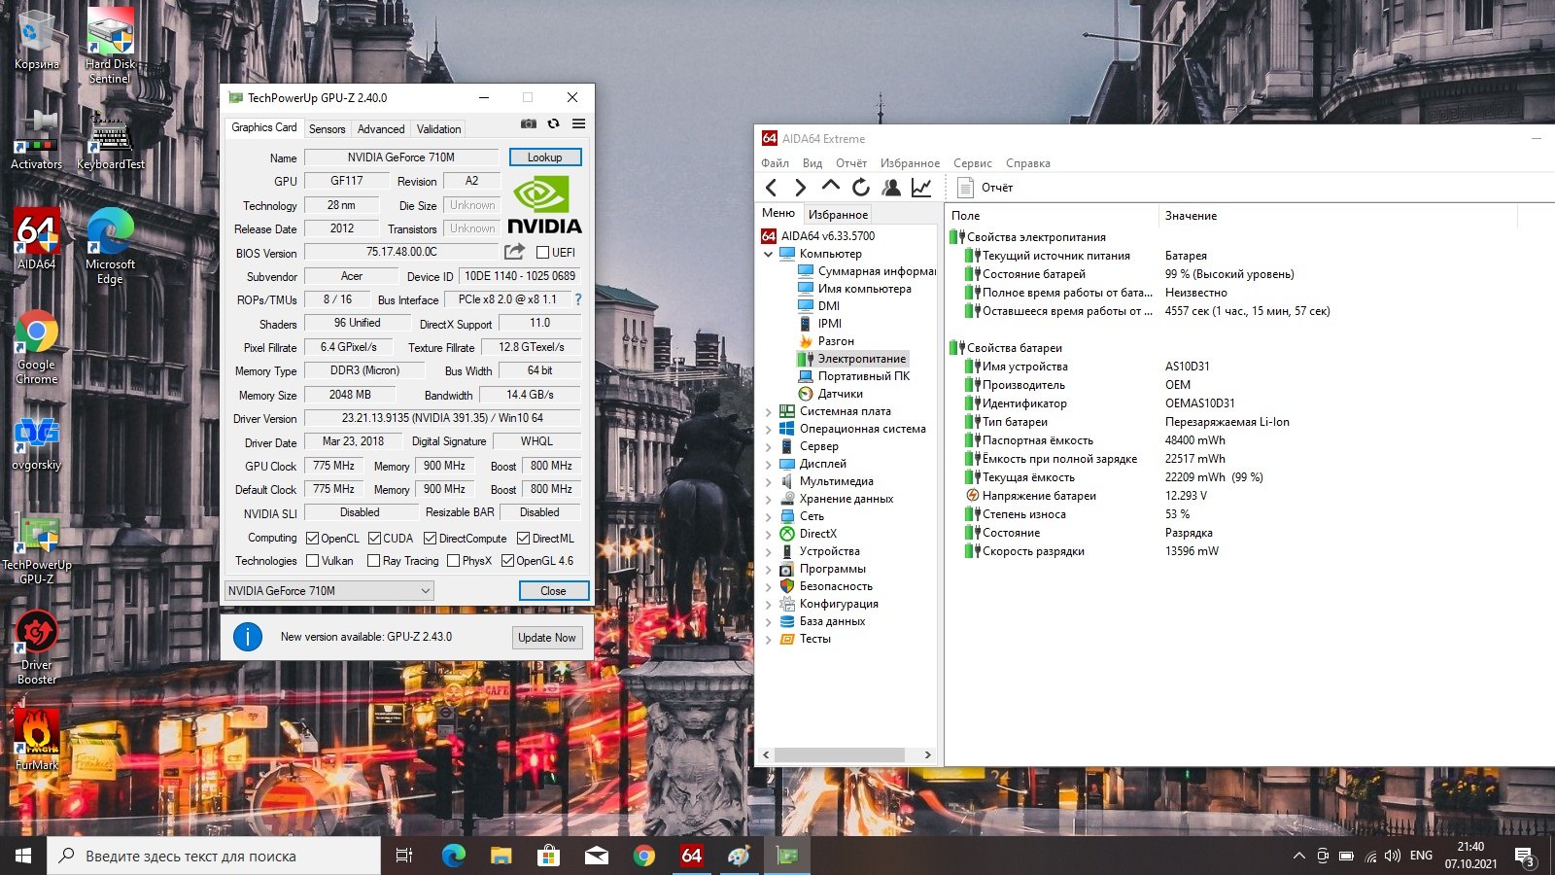The width and height of the screenshot is (1555, 875).
Task: Open the Сервис menu in AIDA64
Action: point(972,163)
